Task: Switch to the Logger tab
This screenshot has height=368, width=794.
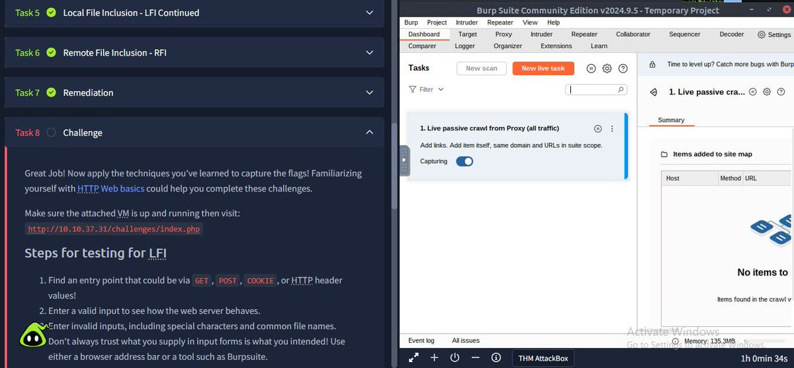Action: tap(465, 46)
